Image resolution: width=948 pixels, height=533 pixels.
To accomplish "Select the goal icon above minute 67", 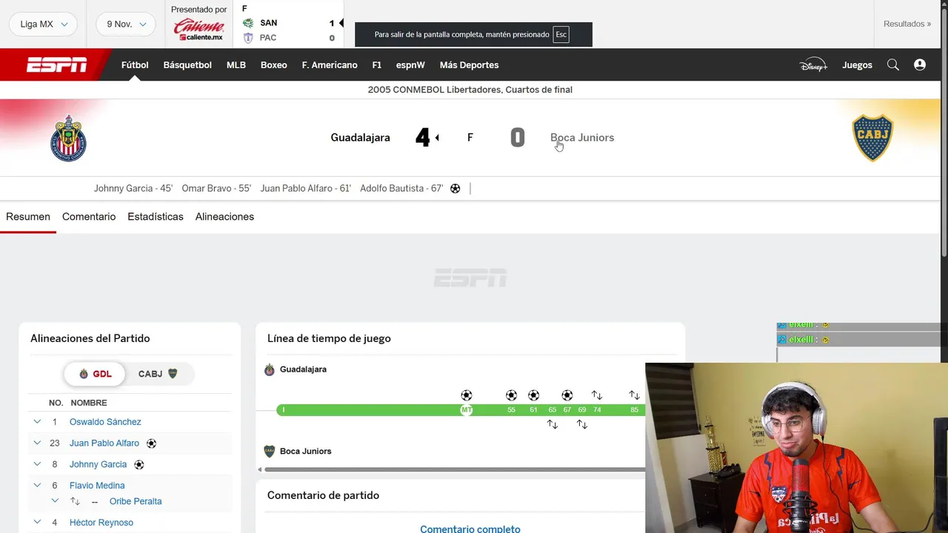I will pyautogui.click(x=567, y=395).
